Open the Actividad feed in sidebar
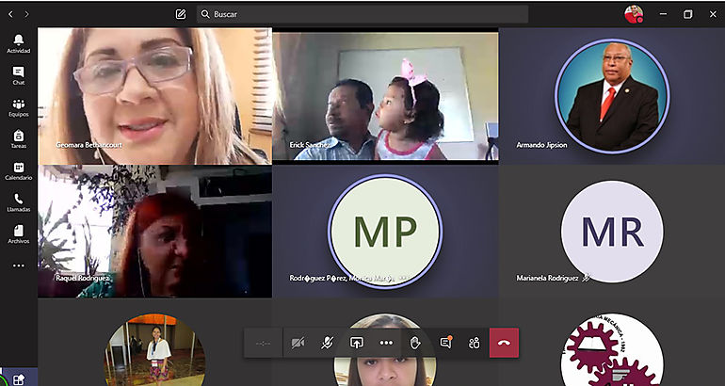Viewport: 725px width, 386px height. (x=19, y=44)
